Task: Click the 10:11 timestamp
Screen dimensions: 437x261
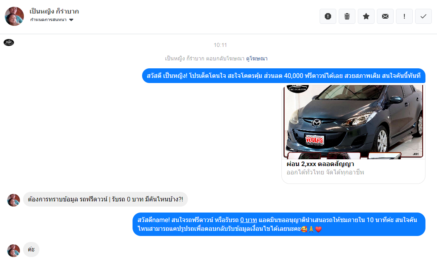Action: click(x=220, y=45)
